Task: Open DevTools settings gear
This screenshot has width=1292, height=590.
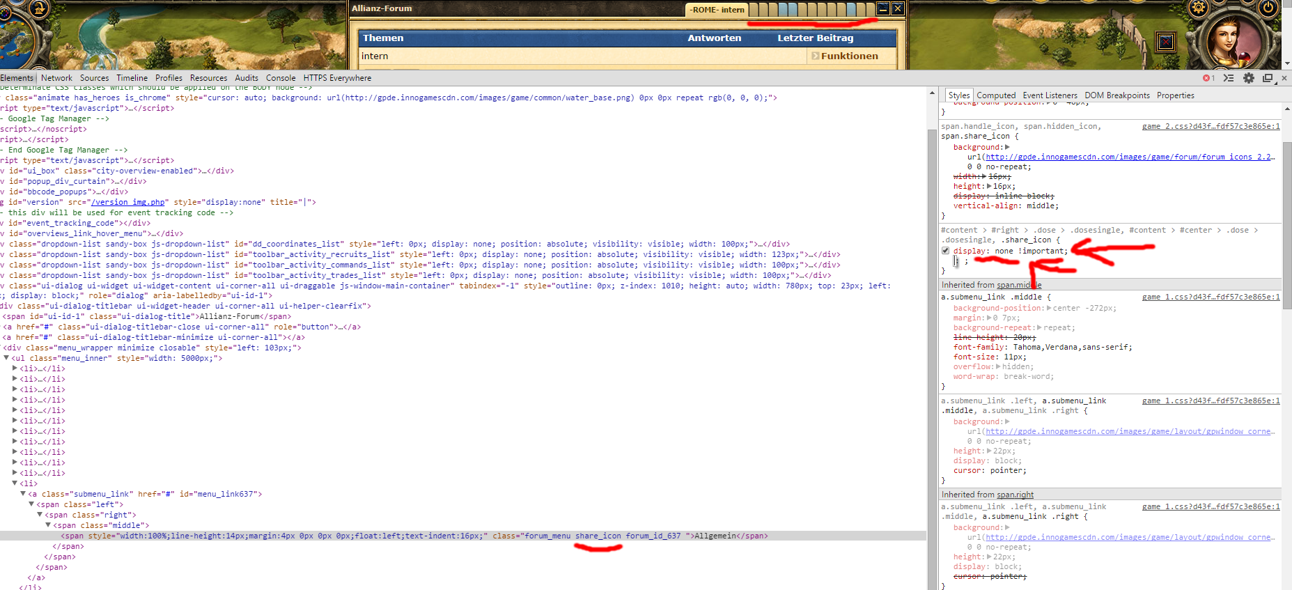Action: (1249, 78)
